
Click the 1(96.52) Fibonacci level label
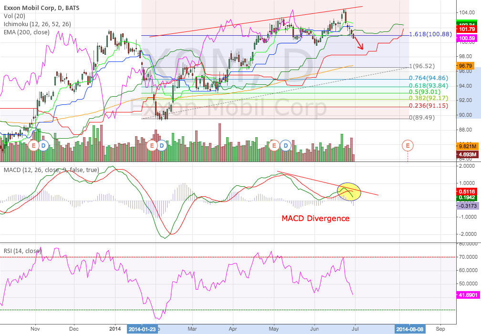[x=422, y=66]
